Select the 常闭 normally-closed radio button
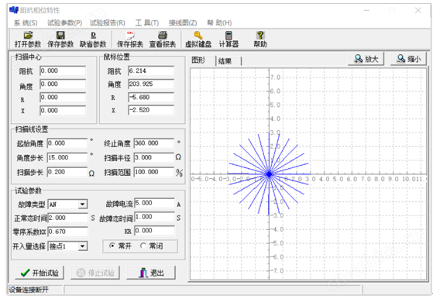Viewport: 433px width, 299px height. pos(143,246)
